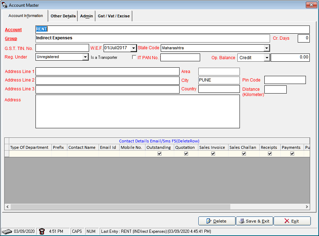319x236 pixels.
Task: Click the Group label link
Action: click(11, 39)
